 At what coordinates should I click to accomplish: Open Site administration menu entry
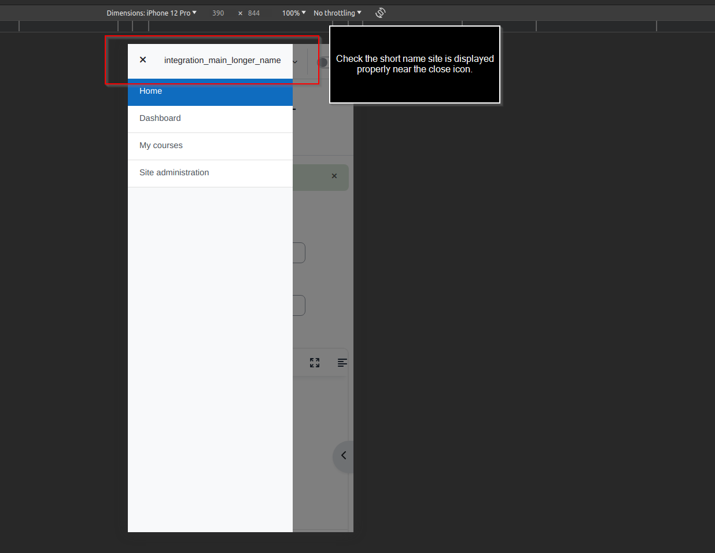click(210, 173)
